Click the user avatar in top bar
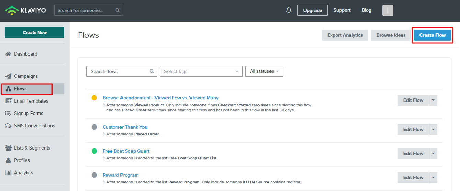 click(388, 10)
